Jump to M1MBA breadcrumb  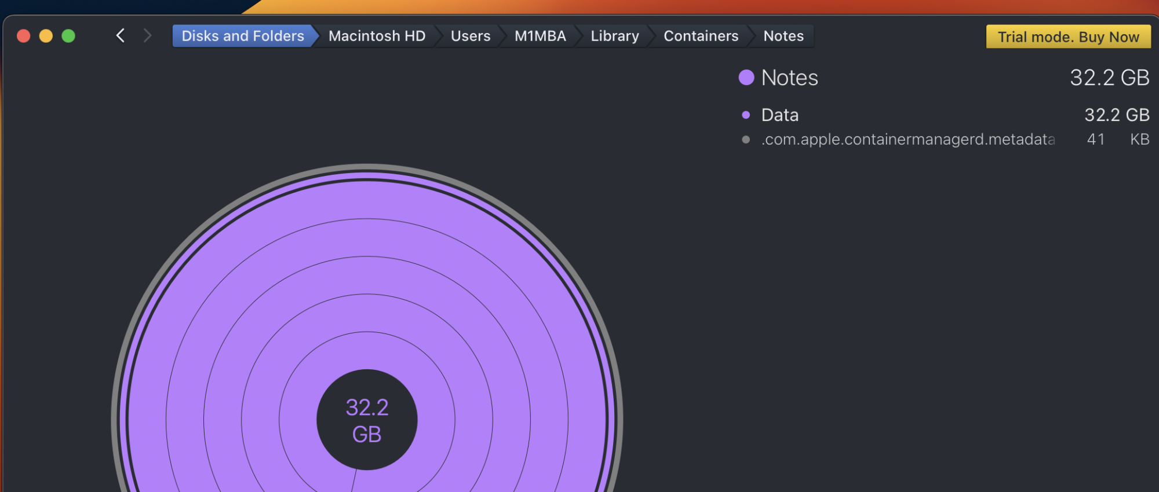[x=540, y=36]
